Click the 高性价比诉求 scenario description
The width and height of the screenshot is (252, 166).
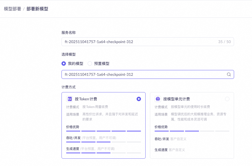point(110,117)
